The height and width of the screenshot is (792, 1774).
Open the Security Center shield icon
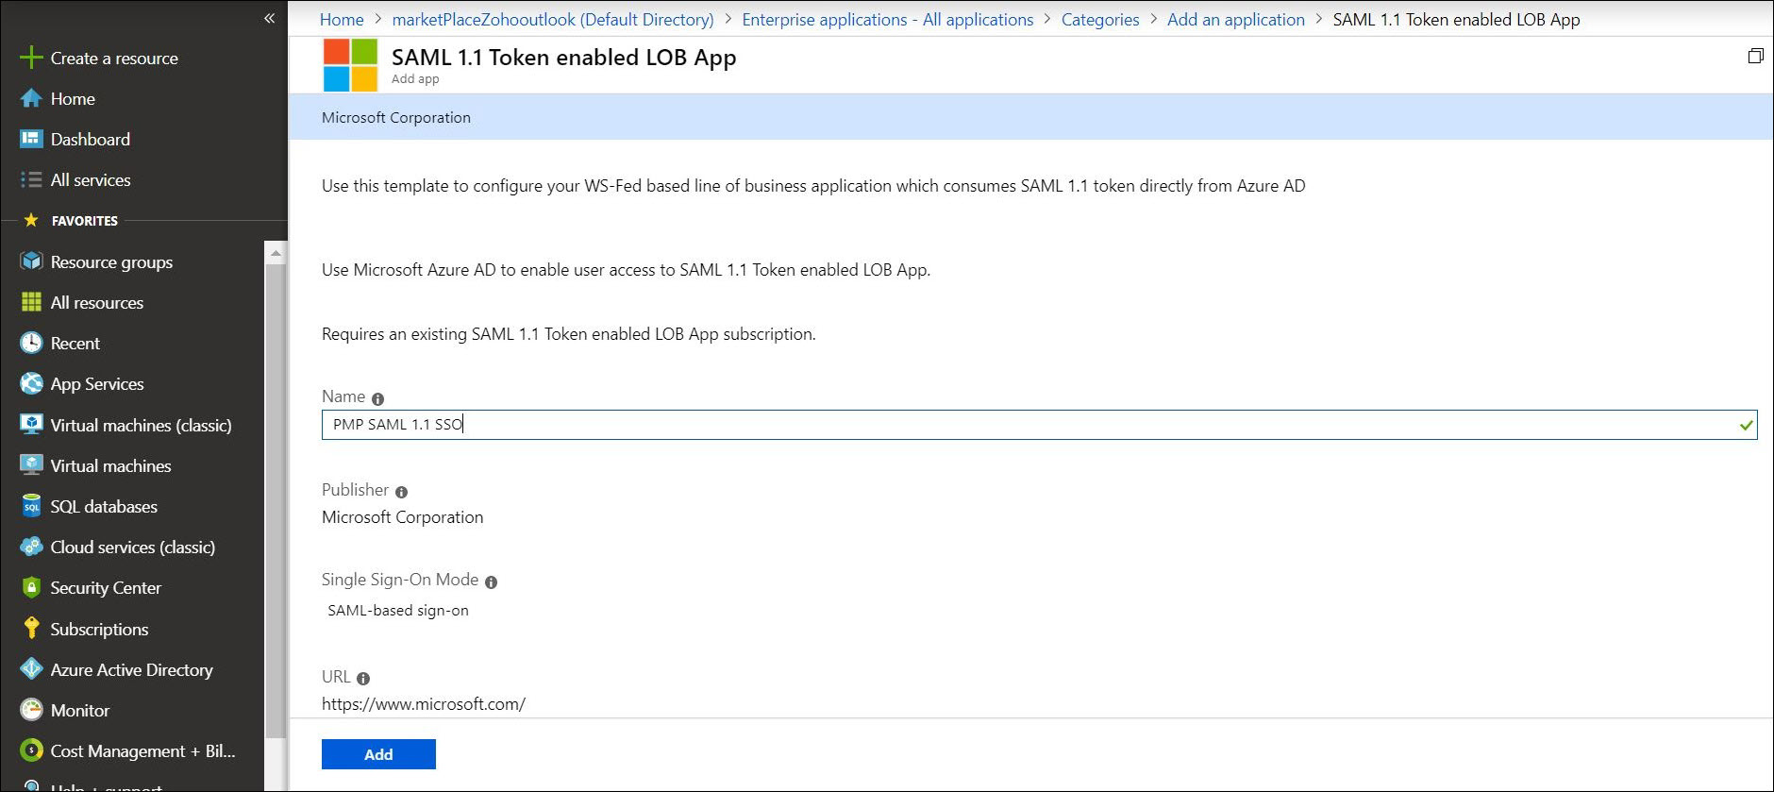tap(31, 587)
